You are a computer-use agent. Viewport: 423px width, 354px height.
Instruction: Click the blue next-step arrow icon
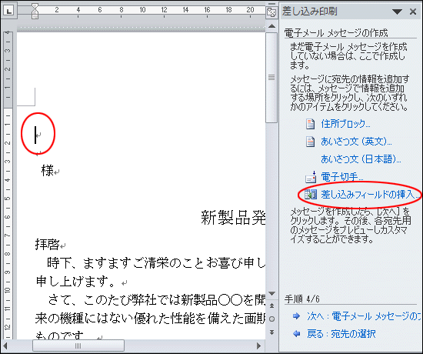296,316
